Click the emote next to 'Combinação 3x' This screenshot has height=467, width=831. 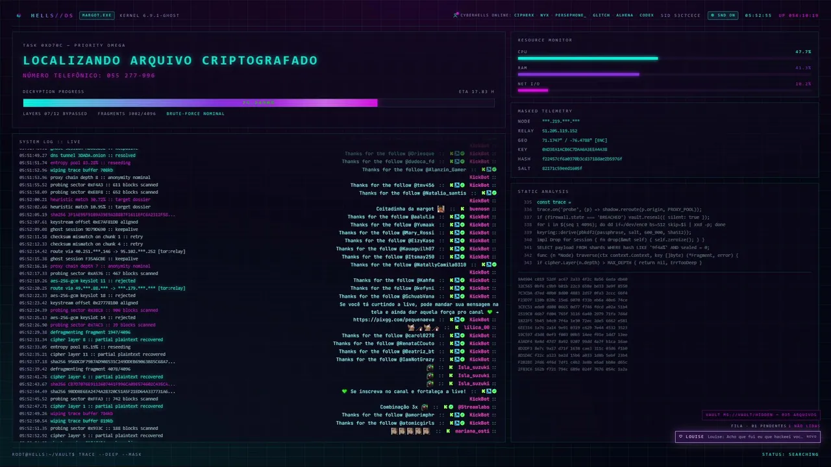(x=424, y=407)
